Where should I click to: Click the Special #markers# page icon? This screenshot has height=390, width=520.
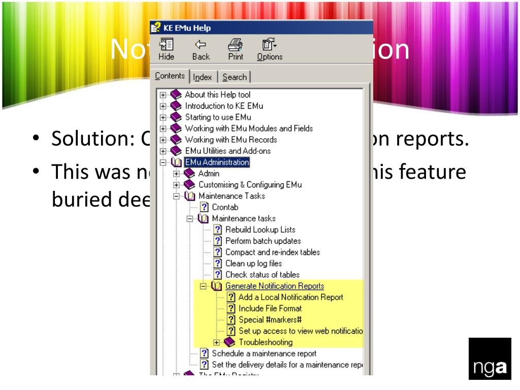(231, 320)
